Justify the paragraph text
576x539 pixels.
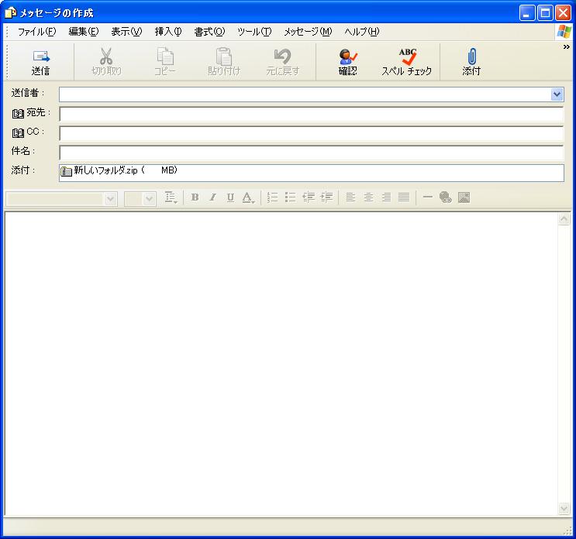click(x=404, y=197)
